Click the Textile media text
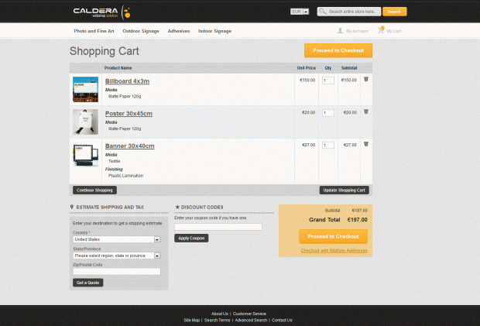 click(114, 161)
